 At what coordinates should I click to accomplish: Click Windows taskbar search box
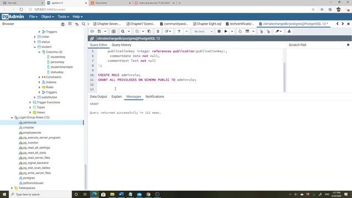[40, 194]
